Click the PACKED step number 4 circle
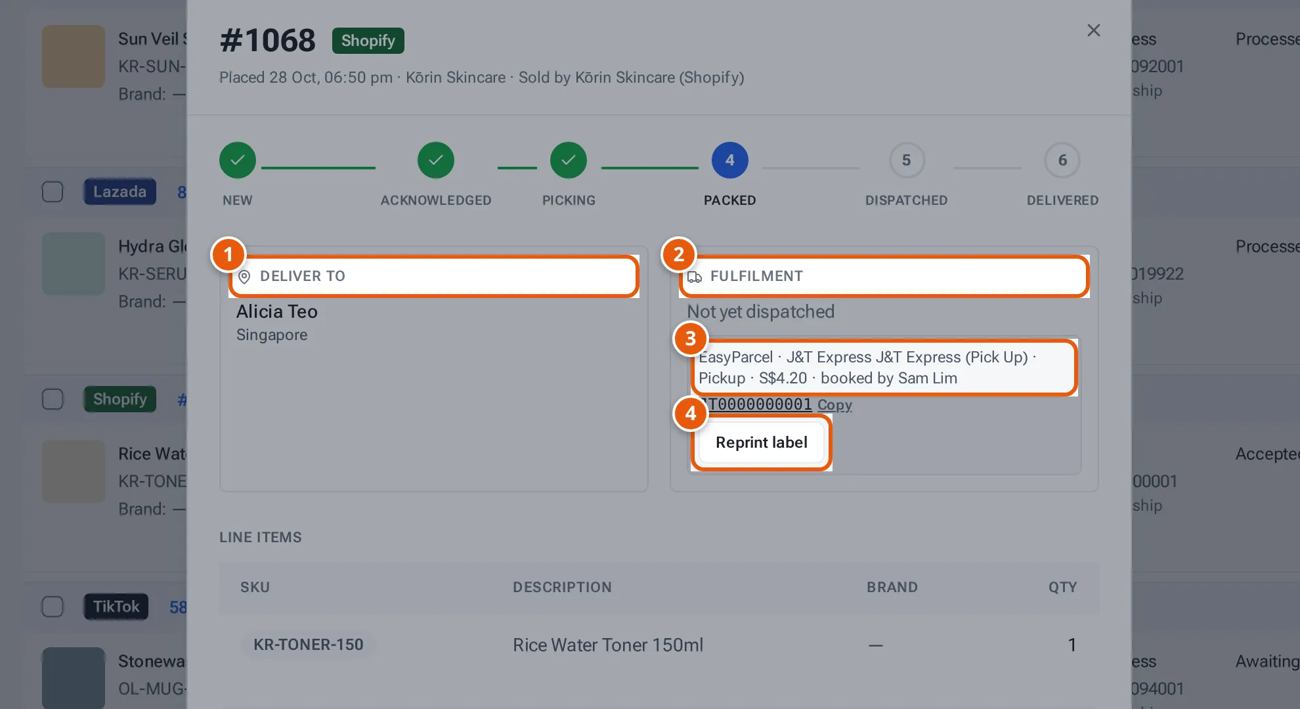This screenshot has width=1300, height=709. click(730, 160)
